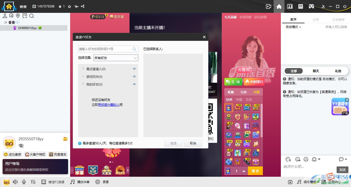Click the yellow wallet icon beside username
The width and height of the screenshot is (351, 187).
point(65,139)
